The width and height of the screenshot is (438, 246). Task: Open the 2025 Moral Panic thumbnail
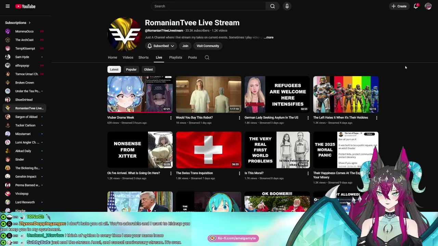tap(346, 150)
